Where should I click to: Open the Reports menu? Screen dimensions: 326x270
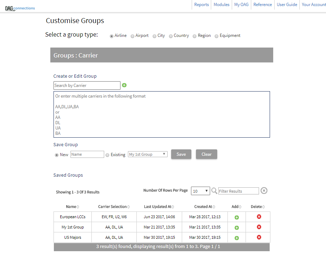pyautogui.click(x=202, y=5)
